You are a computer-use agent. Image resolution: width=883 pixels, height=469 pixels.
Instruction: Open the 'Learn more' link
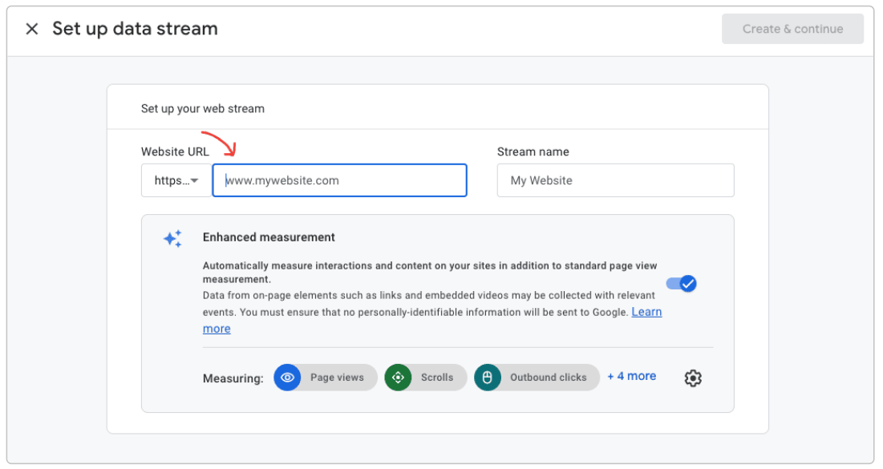pyautogui.click(x=647, y=312)
